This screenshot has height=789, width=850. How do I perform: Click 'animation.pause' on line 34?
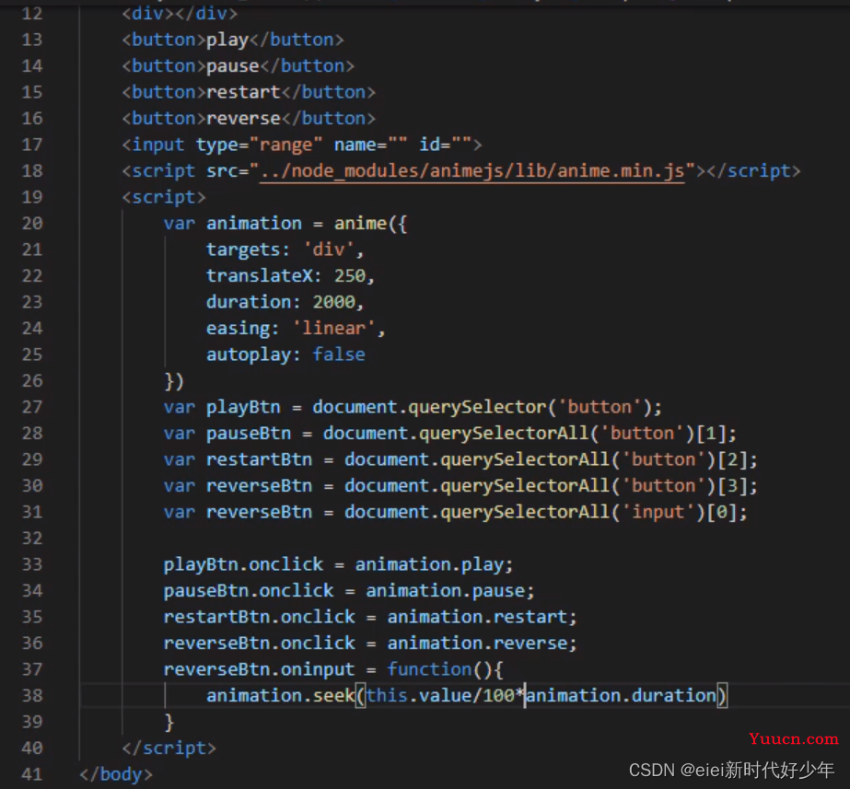tap(445, 591)
